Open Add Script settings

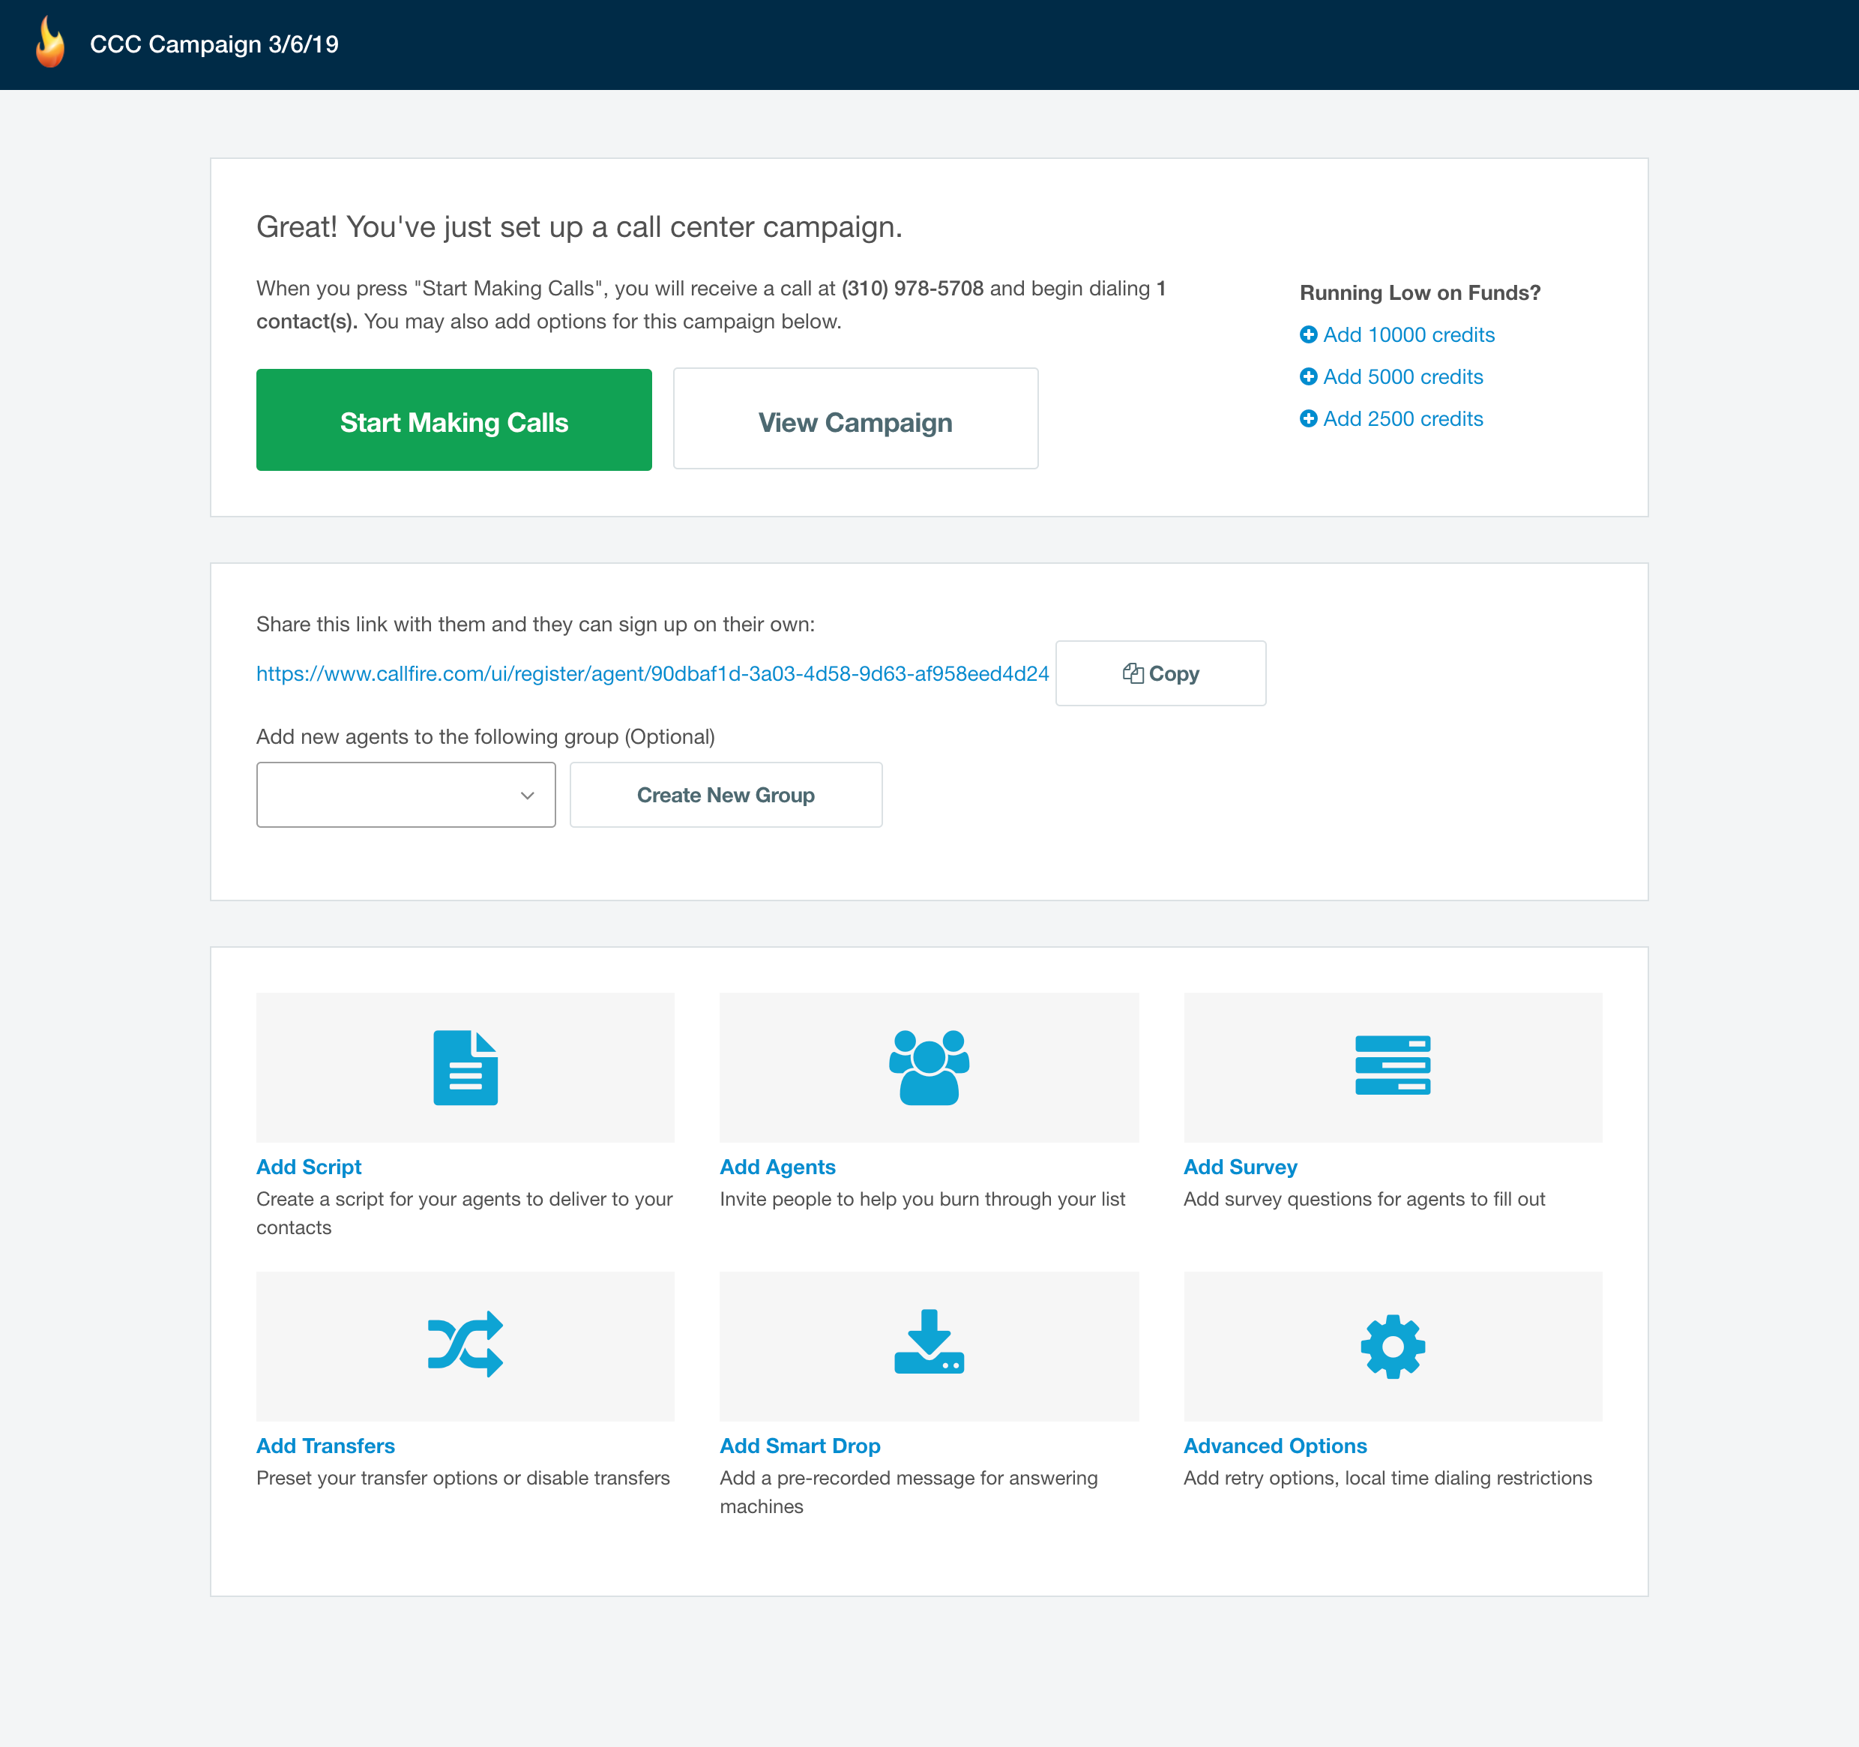309,1166
